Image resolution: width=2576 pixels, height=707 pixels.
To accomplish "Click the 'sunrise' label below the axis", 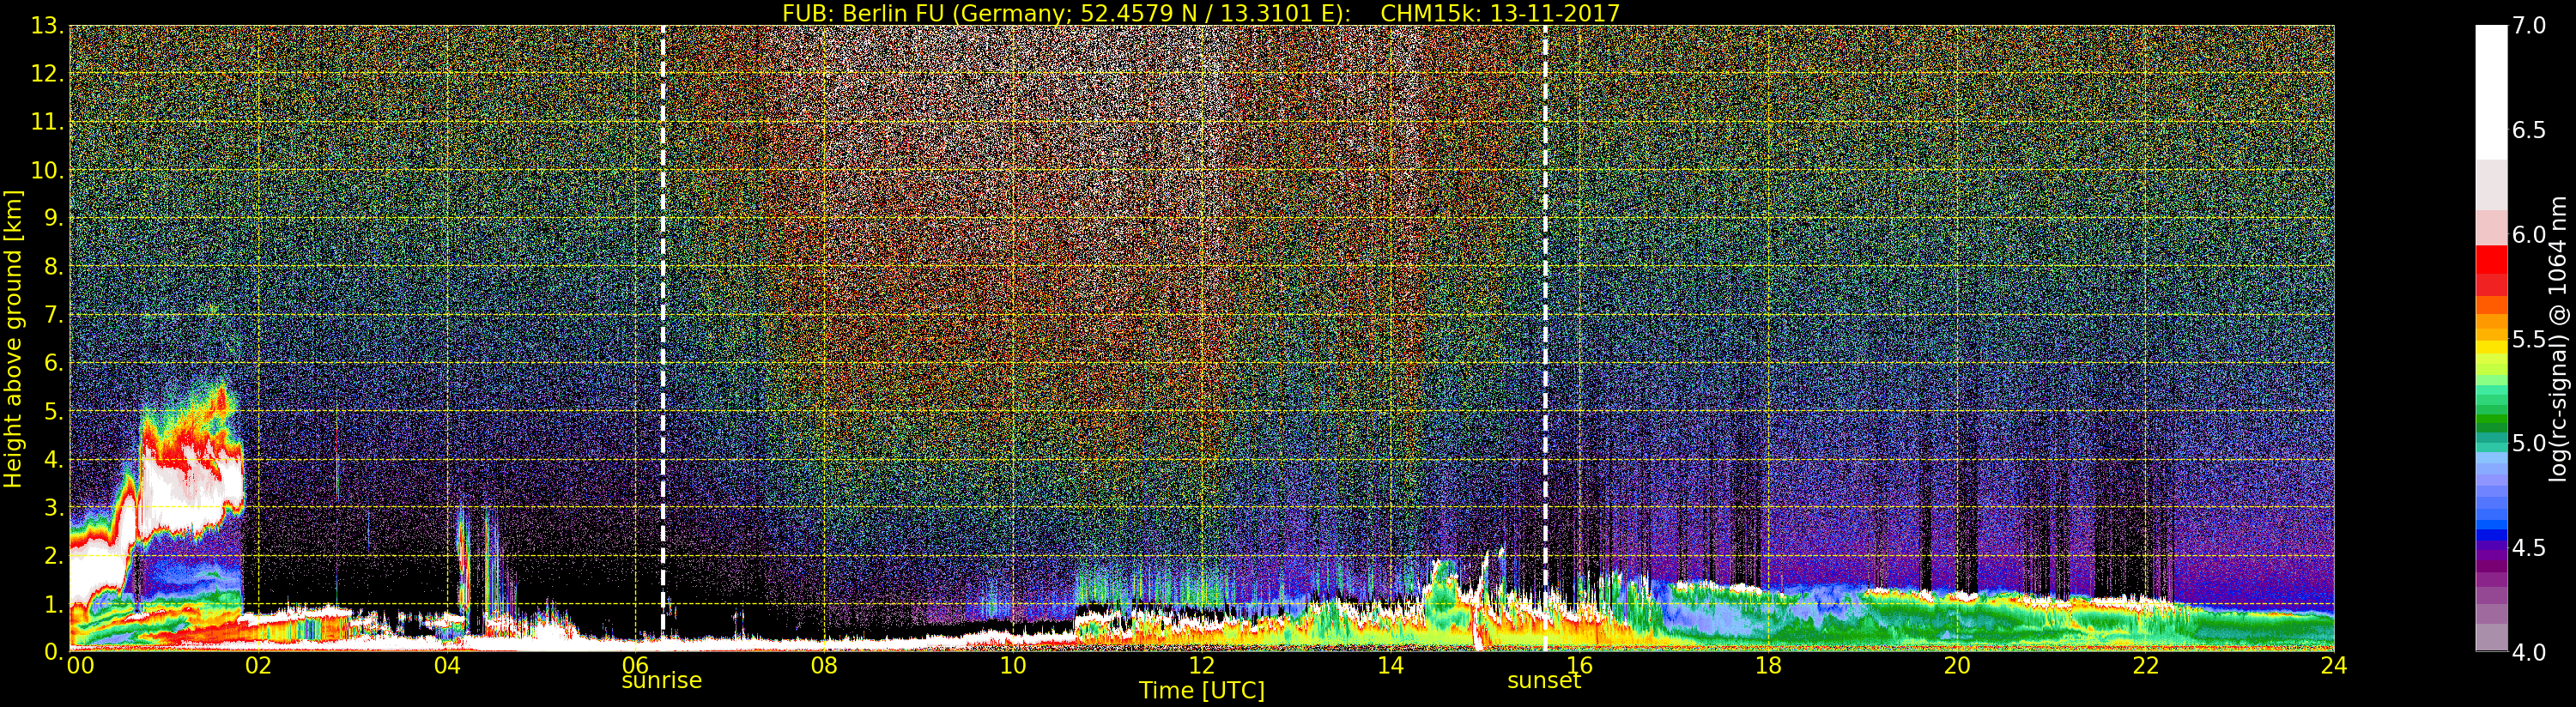I will pos(662,681).
